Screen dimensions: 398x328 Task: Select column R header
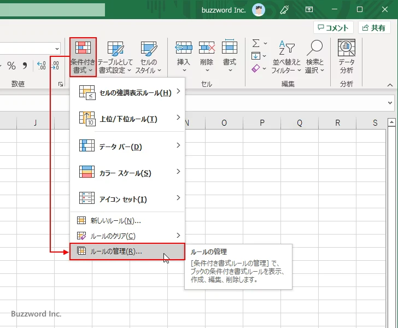coord(337,123)
